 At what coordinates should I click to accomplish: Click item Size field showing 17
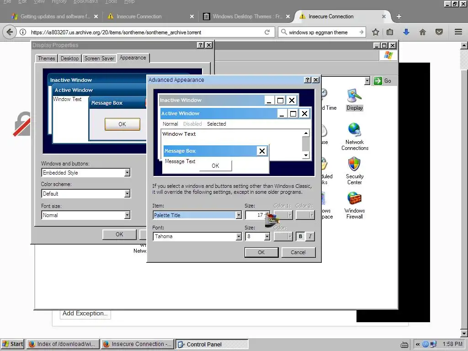(x=255, y=215)
